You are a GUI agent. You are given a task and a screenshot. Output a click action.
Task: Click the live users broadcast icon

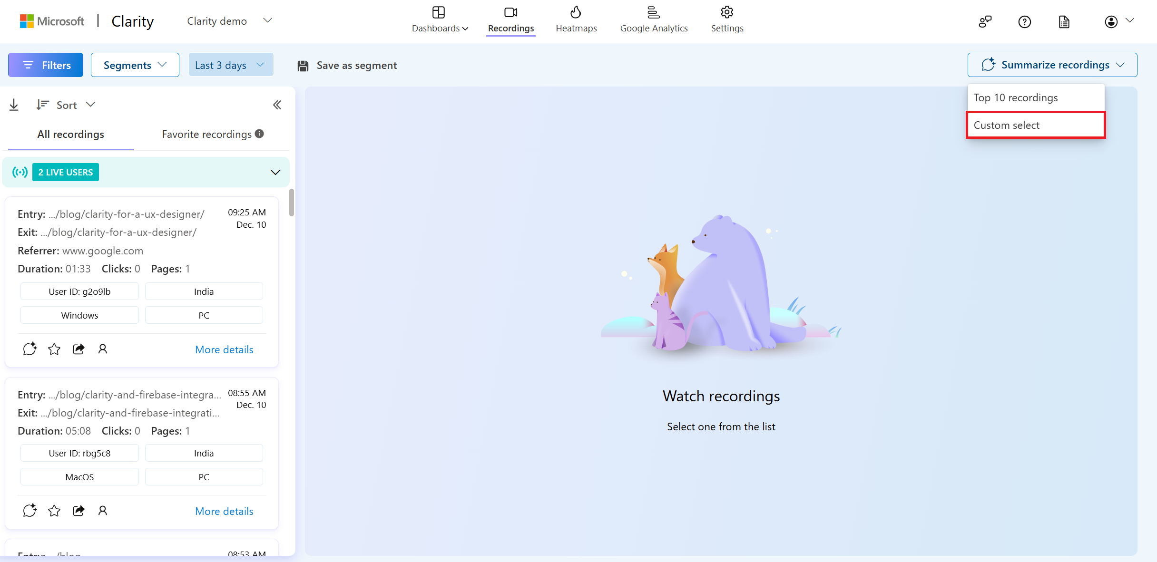[20, 172]
